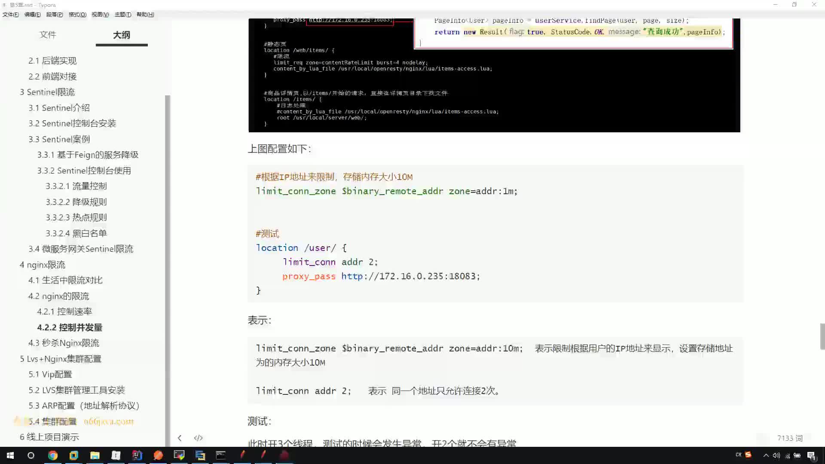Show hidden tray icons arrow
The width and height of the screenshot is (825, 464).
point(766,455)
